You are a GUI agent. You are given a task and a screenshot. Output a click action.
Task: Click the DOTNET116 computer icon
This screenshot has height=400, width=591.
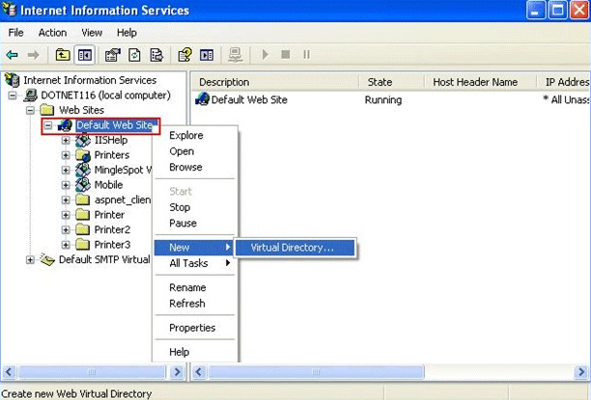pyautogui.click(x=30, y=95)
